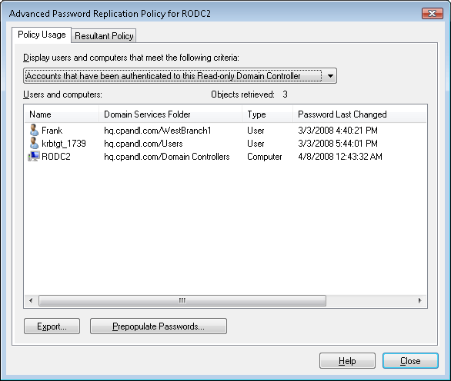451x381 pixels.
Task: Click the horizontal scrollbar thumb
Action: tap(182, 300)
